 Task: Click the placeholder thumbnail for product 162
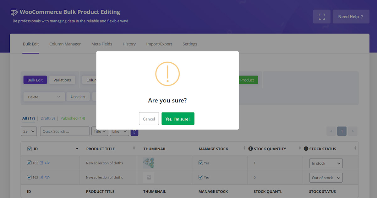(149, 177)
